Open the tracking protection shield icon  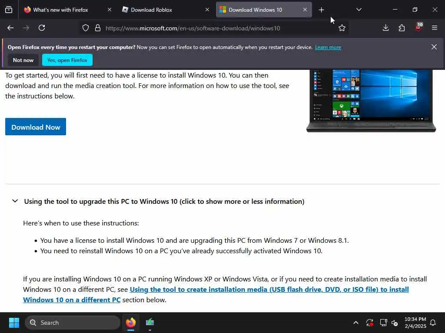pyautogui.click(x=86, y=28)
